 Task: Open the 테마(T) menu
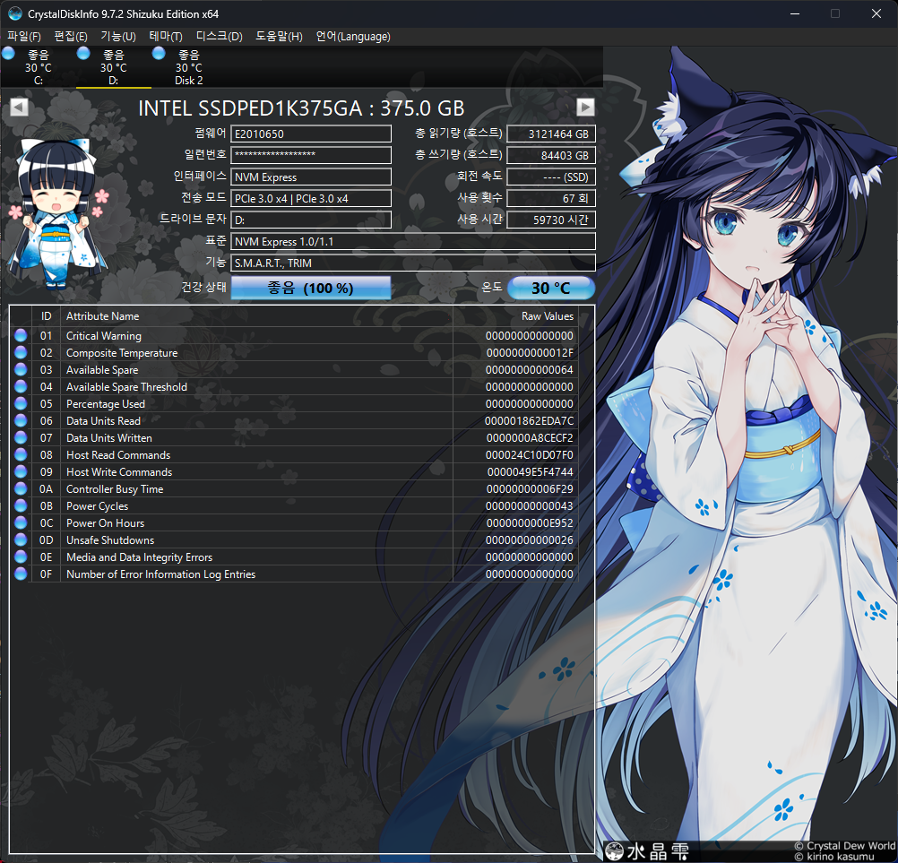(x=166, y=37)
